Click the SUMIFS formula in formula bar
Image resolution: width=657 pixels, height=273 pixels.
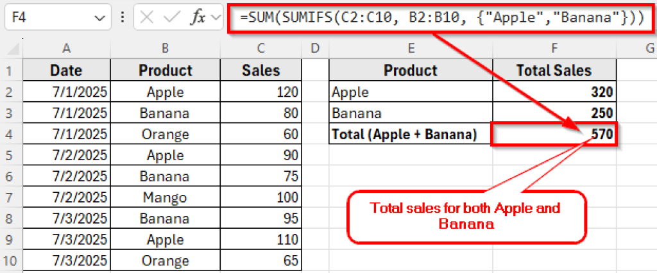click(441, 18)
